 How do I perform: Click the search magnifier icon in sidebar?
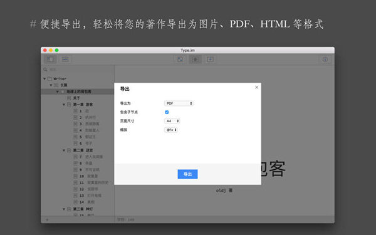coord(45,70)
